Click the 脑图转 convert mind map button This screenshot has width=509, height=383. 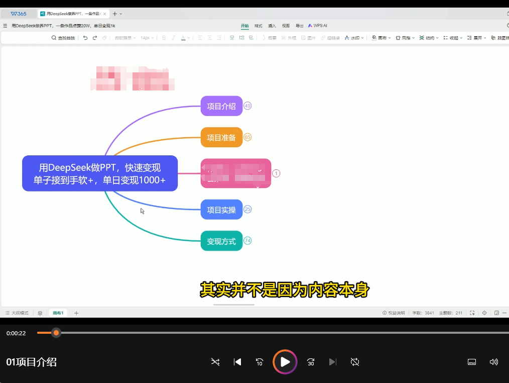(x=500, y=38)
